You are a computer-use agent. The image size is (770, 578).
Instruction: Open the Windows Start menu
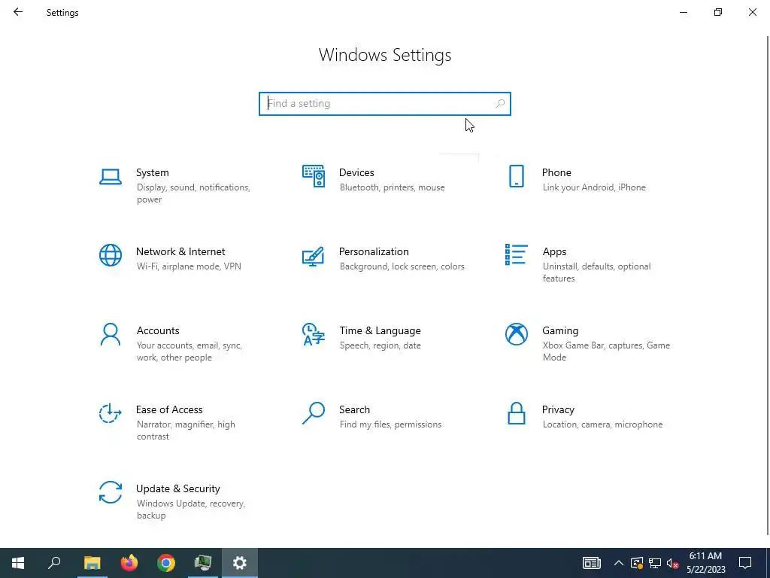tap(18, 563)
